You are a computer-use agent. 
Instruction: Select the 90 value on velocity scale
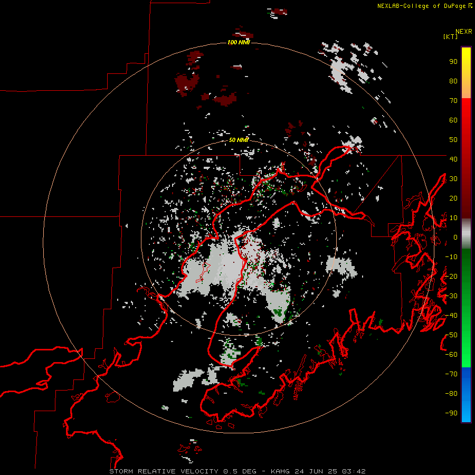pos(453,62)
